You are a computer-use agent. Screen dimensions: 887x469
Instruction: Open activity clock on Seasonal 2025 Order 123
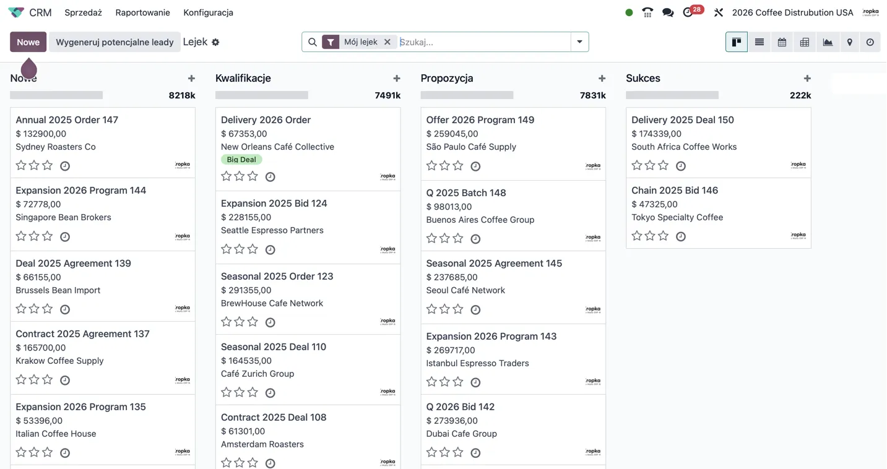point(270,322)
